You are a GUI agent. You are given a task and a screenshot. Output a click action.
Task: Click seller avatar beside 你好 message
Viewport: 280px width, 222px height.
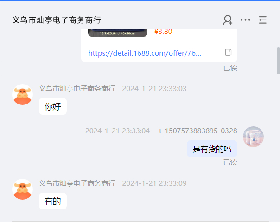click(23, 94)
